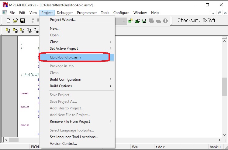The height and width of the screenshot is (150, 228).
Task: Open the build configuration combo box arrow
Action: pos(124,22)
